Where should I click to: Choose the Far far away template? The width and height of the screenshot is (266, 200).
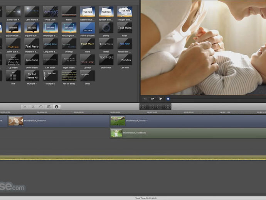tap(69, 77)
